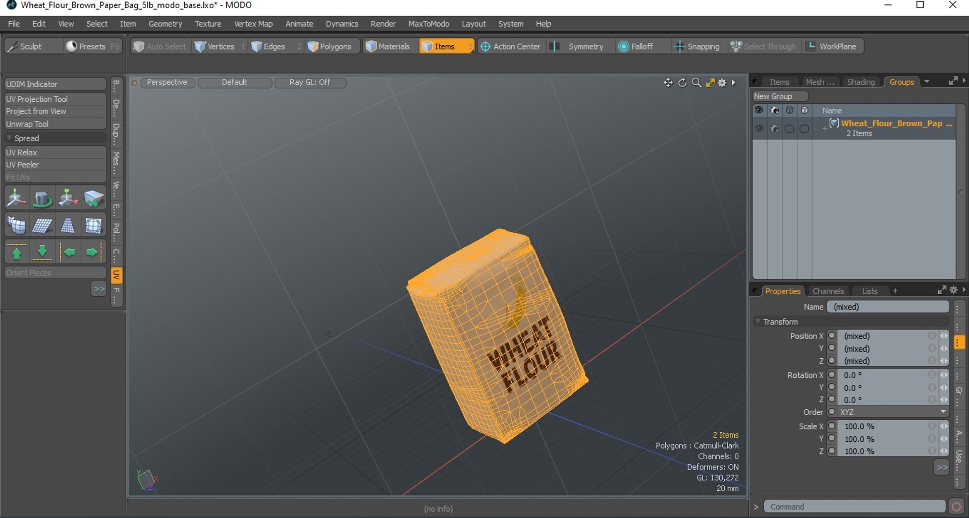
Task: Select the Move transform tool icon
Action: (17, 198)
